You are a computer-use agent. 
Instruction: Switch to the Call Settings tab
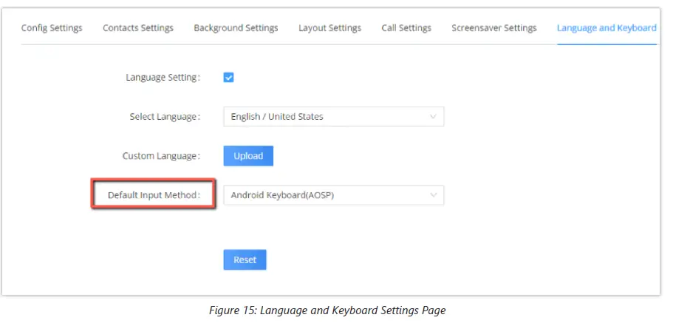[406, 28]
